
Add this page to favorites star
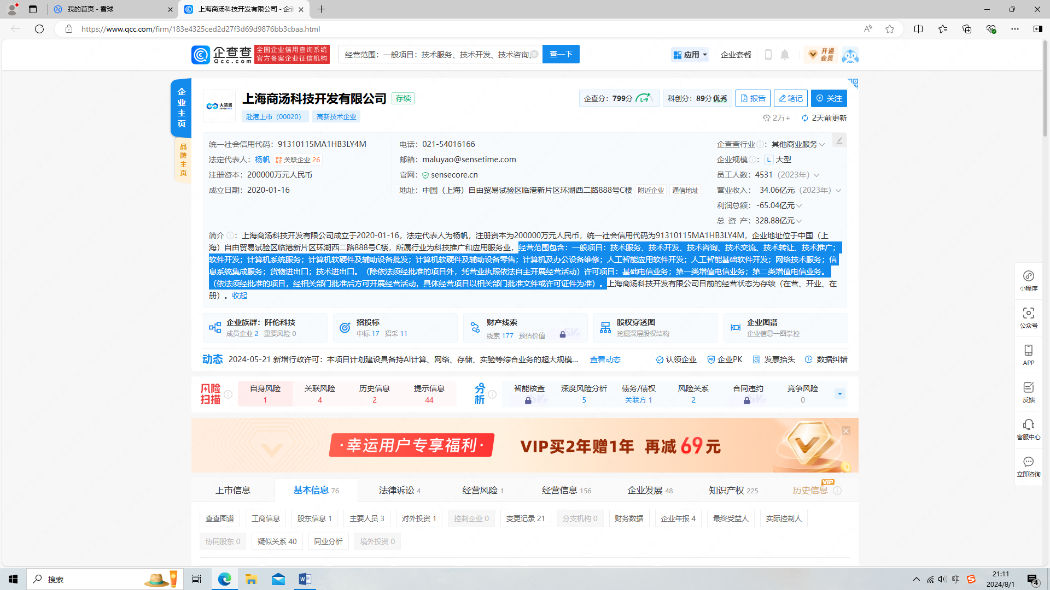pos(890,29)
